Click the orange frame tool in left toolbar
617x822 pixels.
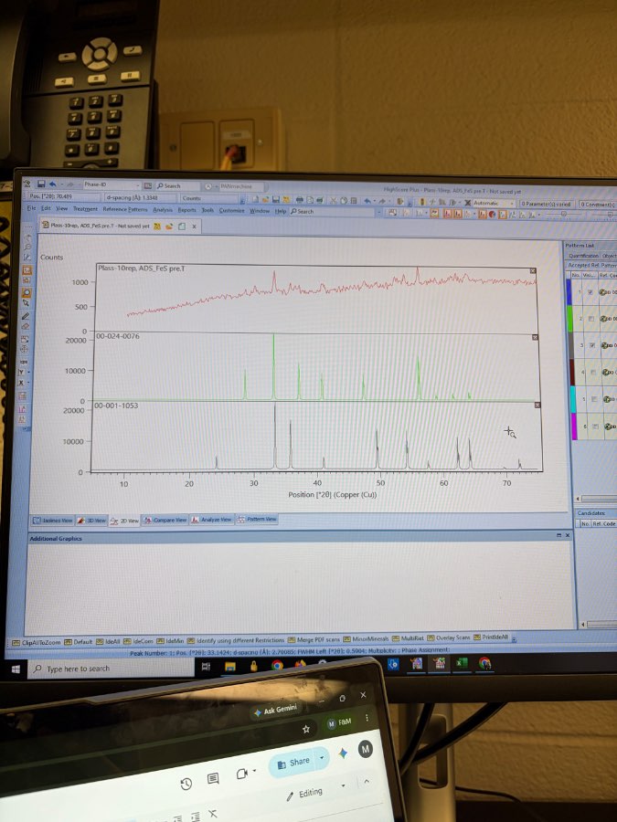[x=27, y=270]
